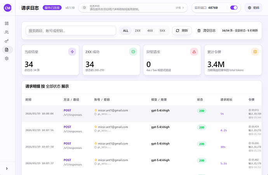Open the settings gear in sidebar
268x175 pixels.
coord(7,59)
